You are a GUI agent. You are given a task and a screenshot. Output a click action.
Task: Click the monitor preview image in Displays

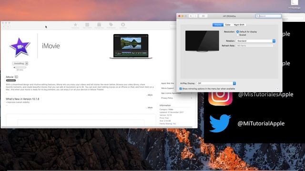pos(202,41)
